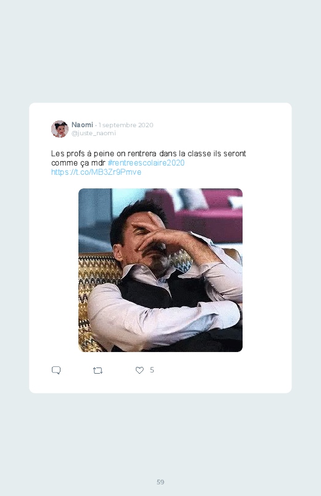This screenshot has height=496, width=321.
Task: Follow the t.co/MB3Zr9Pmve link
Action: (96, 172)
